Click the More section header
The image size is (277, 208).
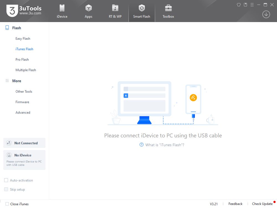coord(17,81)
